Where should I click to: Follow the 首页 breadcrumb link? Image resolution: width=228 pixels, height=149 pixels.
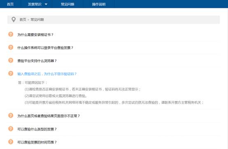point(23,19)
